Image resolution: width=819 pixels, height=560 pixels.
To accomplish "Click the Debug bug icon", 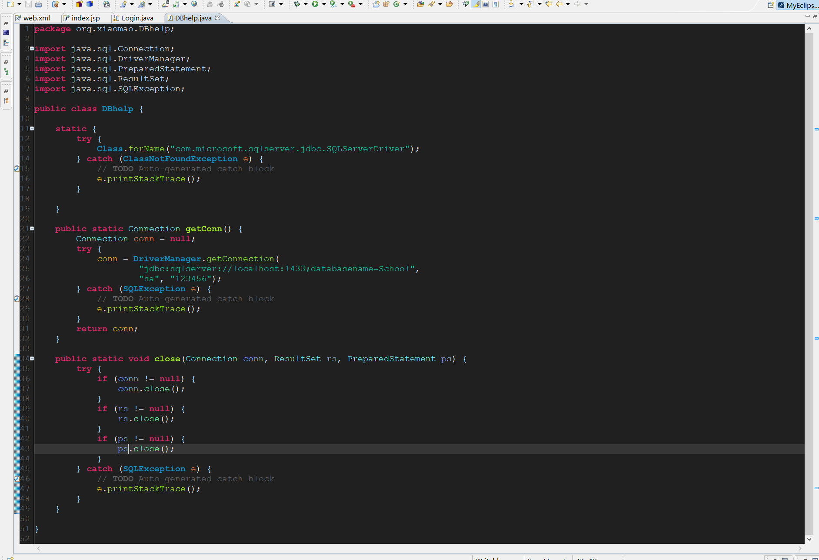I will 297,4.
